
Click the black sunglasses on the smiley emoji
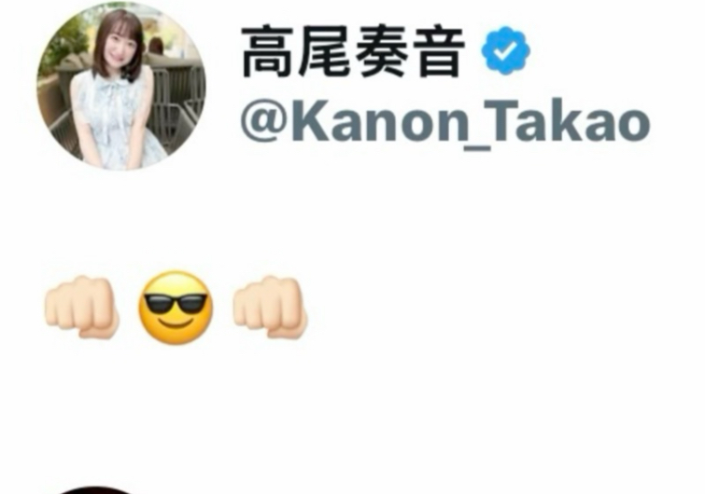175,302
